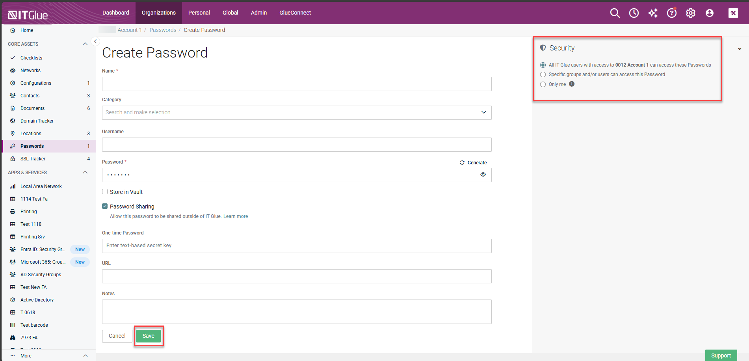Screen dimensions: 749x361
Task: Show password using the eye icon
Action: coord(483,175)
